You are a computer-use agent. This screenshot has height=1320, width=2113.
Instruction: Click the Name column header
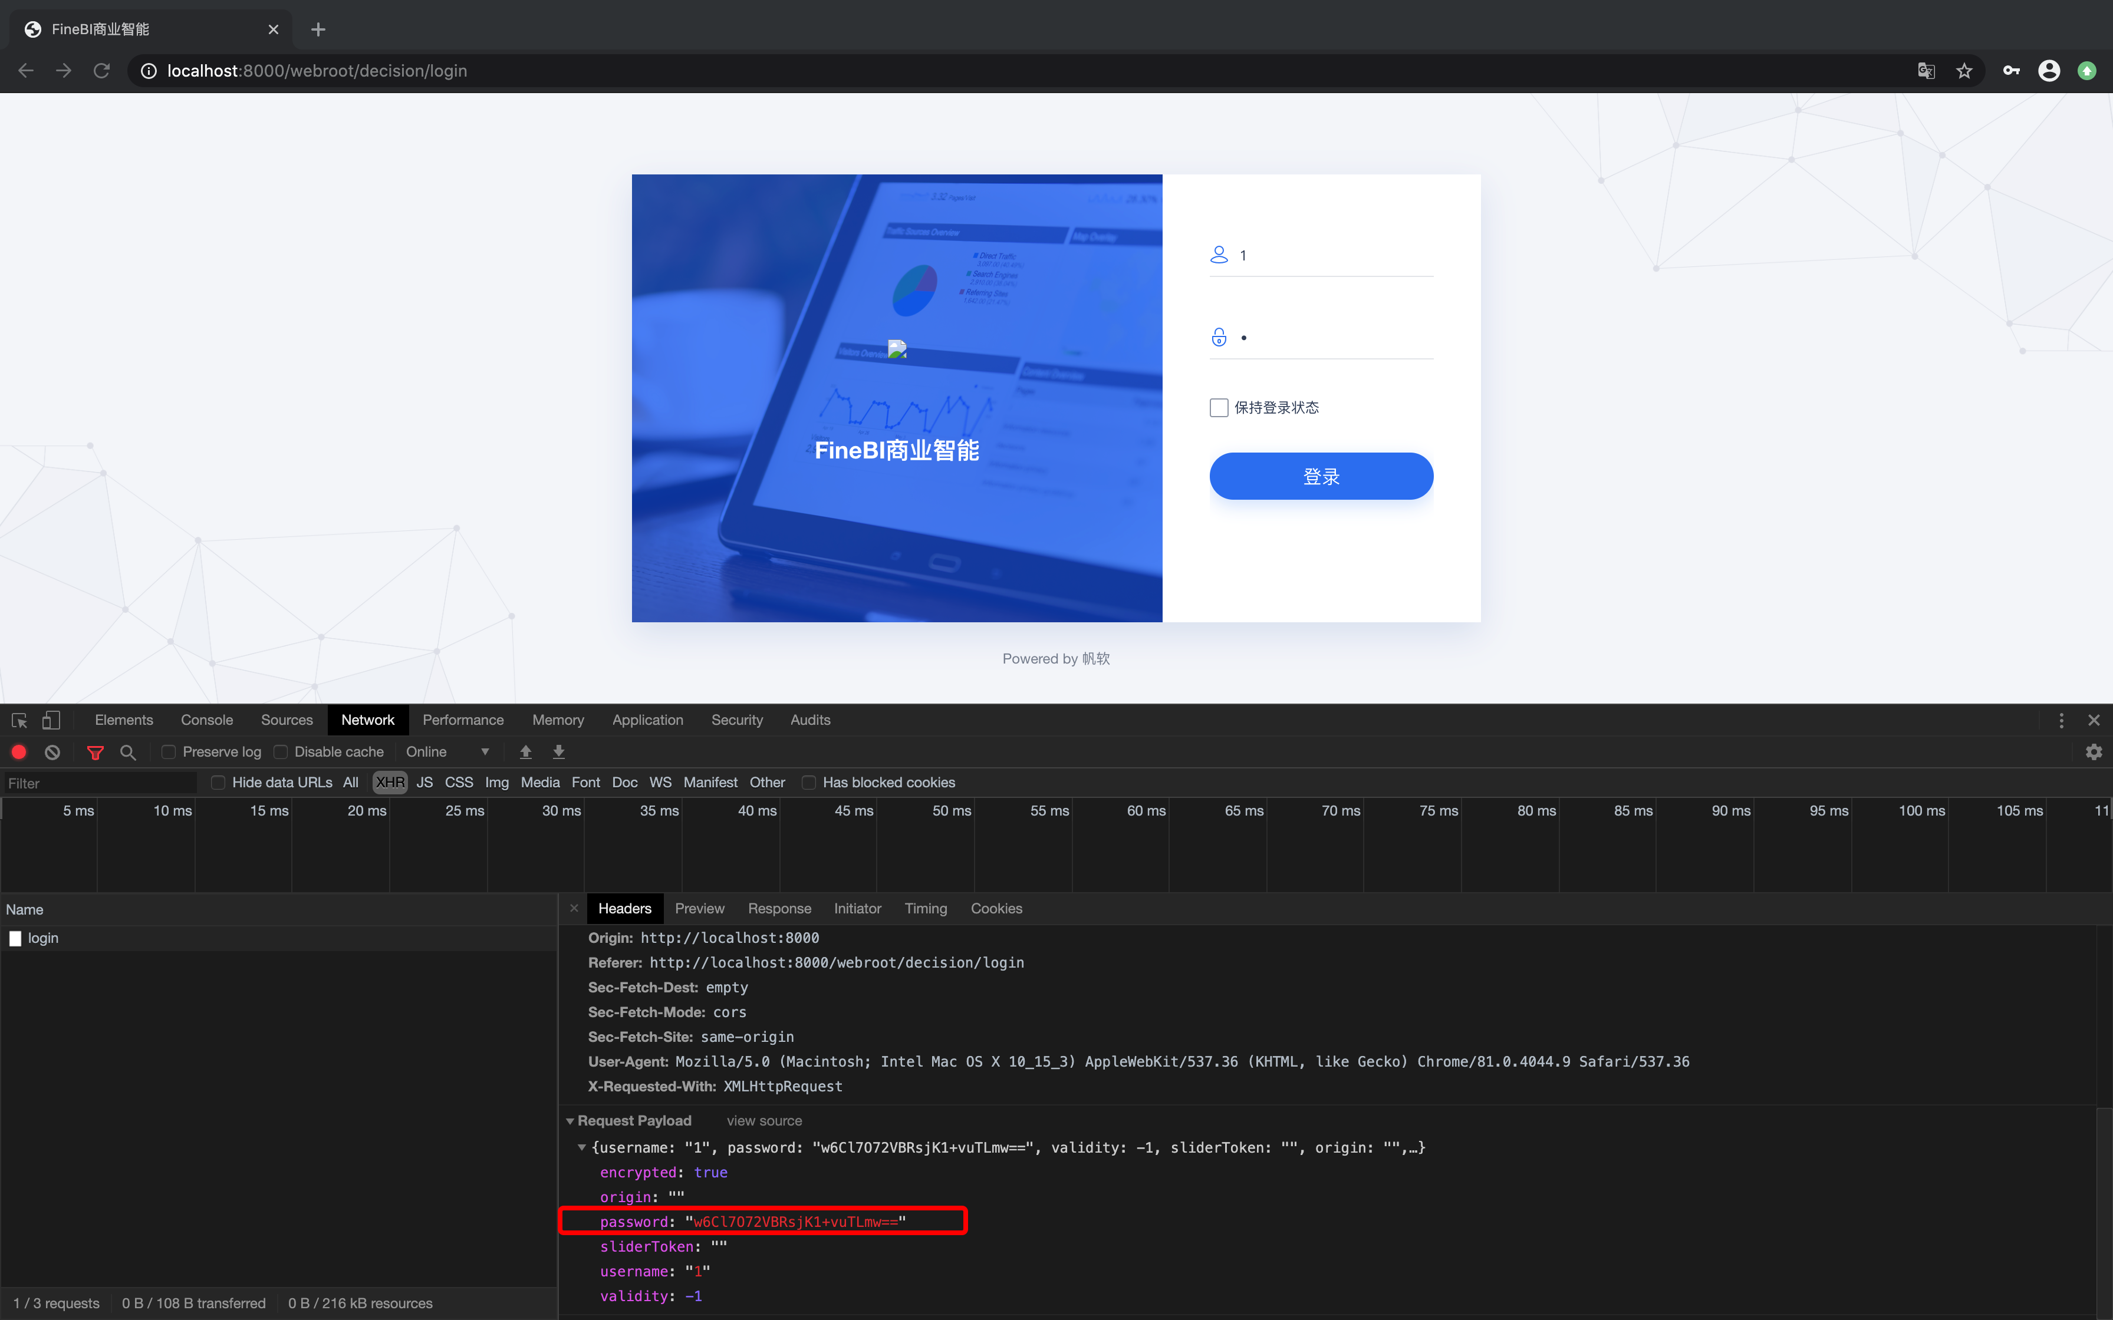pos(278,910)
